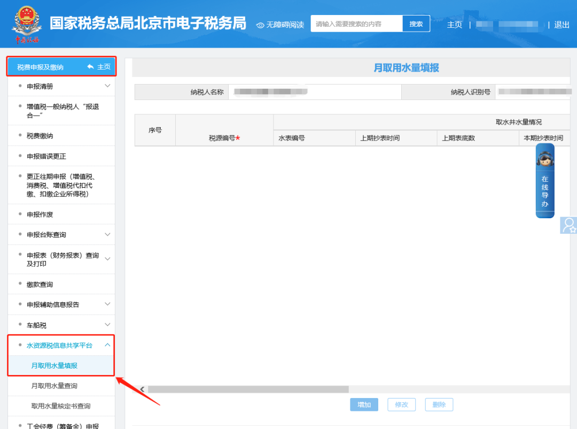This screenshot has width=577, height=429.
Task: Open 税费缴纳 menu item
Action: click(x=61, y=136)
